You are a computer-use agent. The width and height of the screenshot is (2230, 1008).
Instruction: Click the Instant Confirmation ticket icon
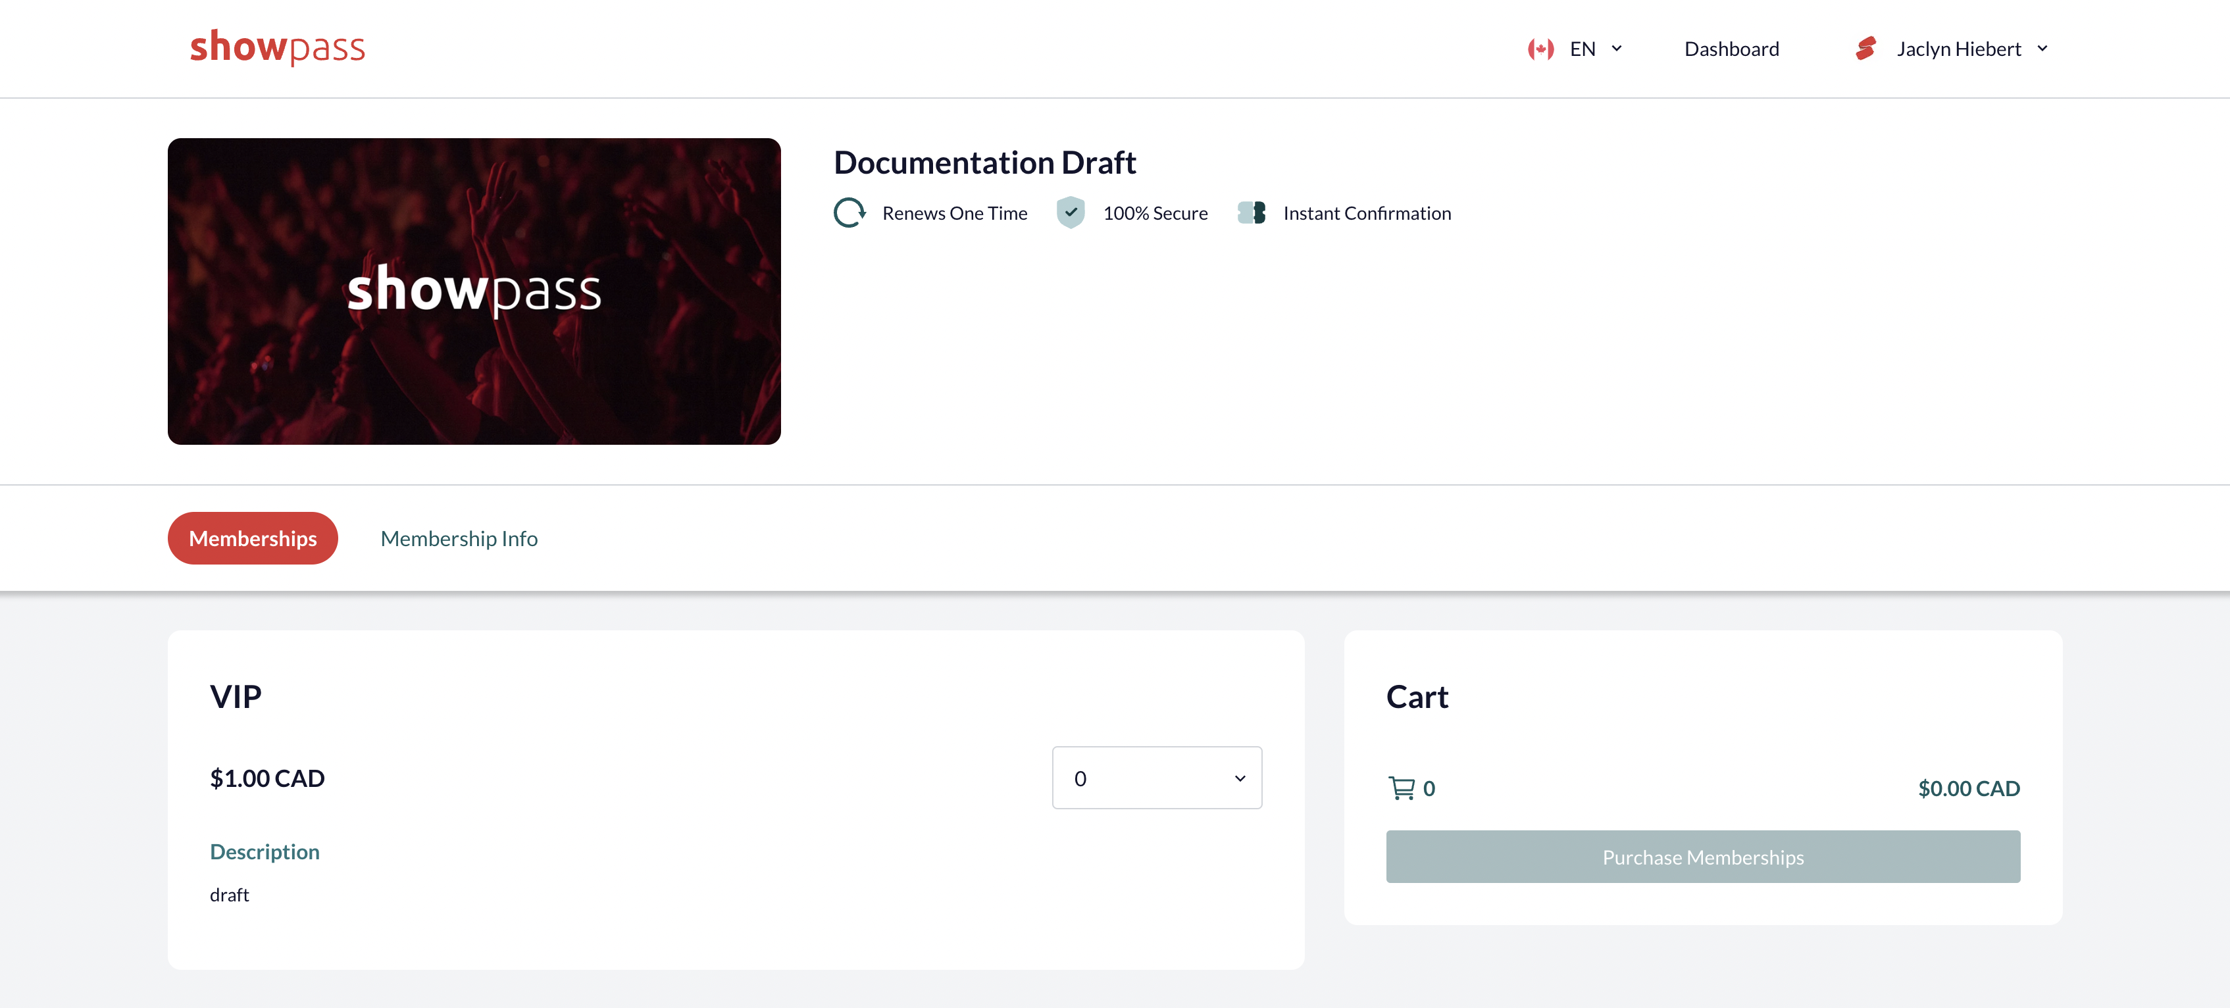[x=1252, y=213]
